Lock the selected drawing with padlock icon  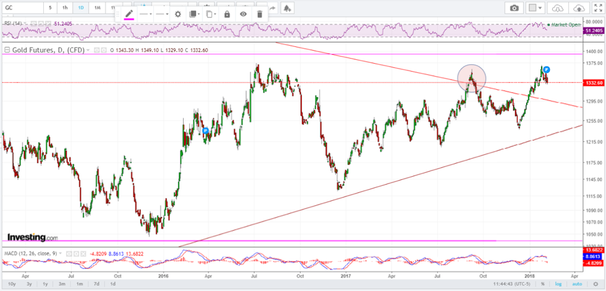pyautogui.click(x=227, y=14)
